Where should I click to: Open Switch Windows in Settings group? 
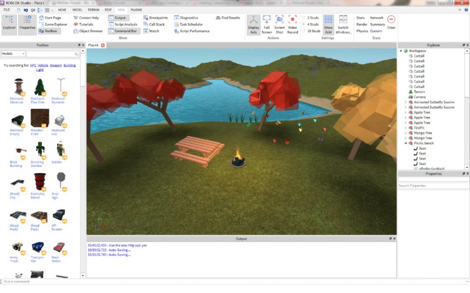click(343, 23)
